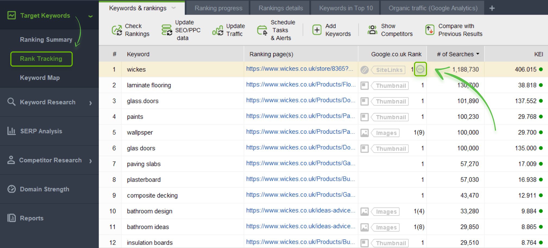Click the Show Competitors icon
The image size is (548, 248).
tap(372, 30)
